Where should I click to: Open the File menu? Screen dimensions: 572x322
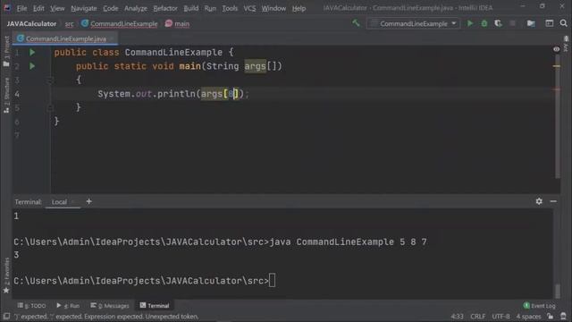21,8
